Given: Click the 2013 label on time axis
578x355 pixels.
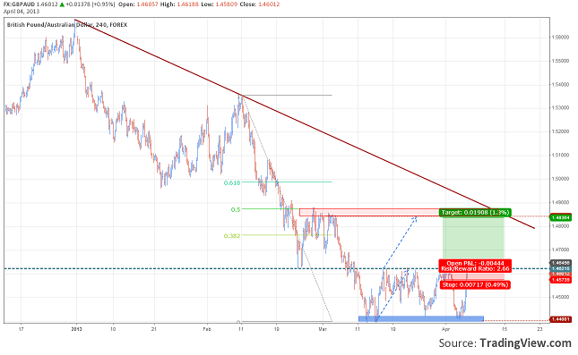Looking at the screenshot, I should point(76,329).
